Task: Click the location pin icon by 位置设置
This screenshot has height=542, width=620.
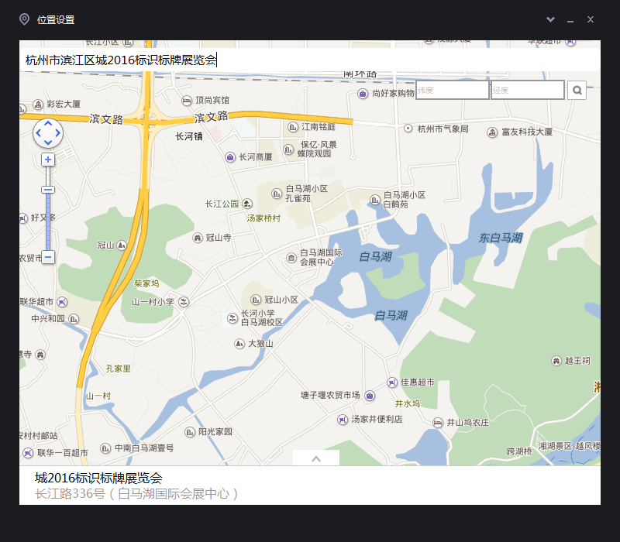Action: coord(24,19)
